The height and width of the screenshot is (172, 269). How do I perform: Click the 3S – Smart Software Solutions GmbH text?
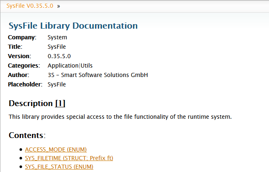click(x=97, y=75)
